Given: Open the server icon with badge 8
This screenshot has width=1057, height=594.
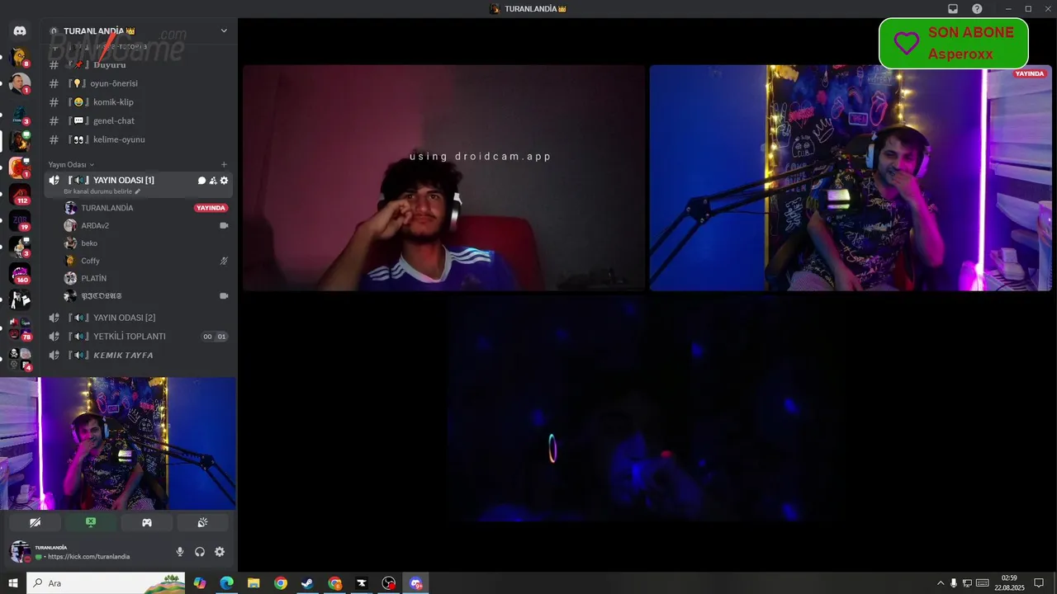Looking at the screenshot, I should point(20,57).
